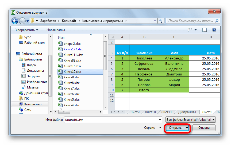Click the "Имя" column header

click(x=61, y=38)
